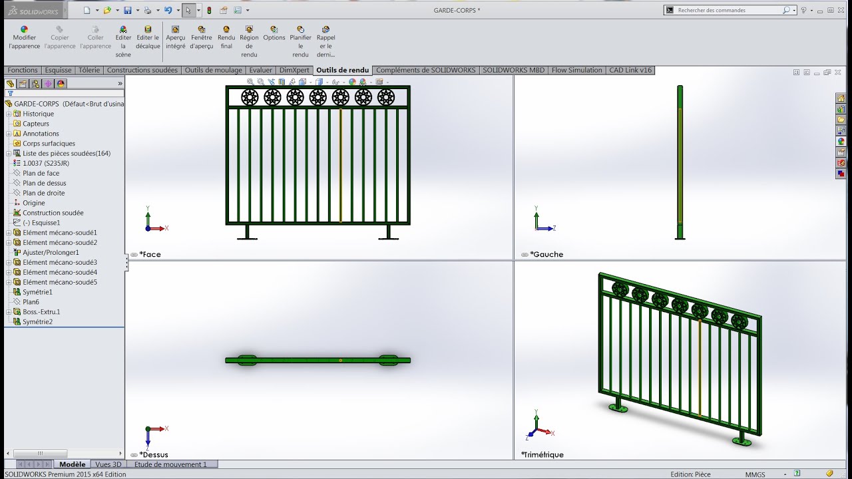Undo the last action

coord(168,10)
